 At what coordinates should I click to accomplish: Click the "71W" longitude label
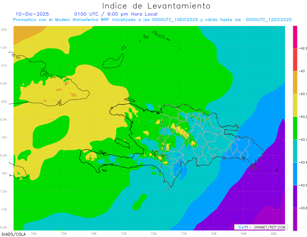pos(183,234)
